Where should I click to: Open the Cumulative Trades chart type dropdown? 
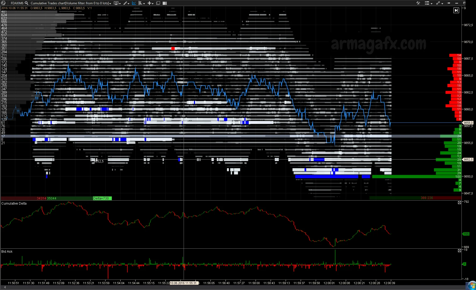pos(71,3)
